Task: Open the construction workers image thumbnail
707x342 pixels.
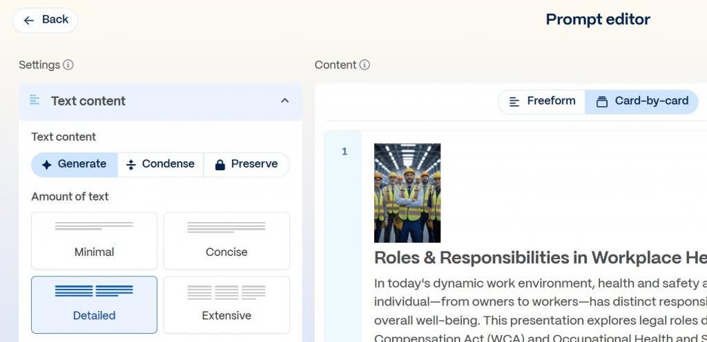Action: point(407,193)
